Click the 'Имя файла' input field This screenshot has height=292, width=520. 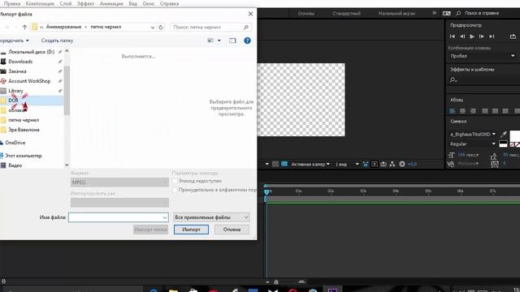(119, 217)
